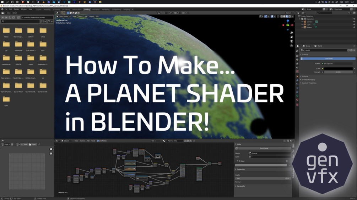Click the blue Z axis gizmo handle

[288, 21]
